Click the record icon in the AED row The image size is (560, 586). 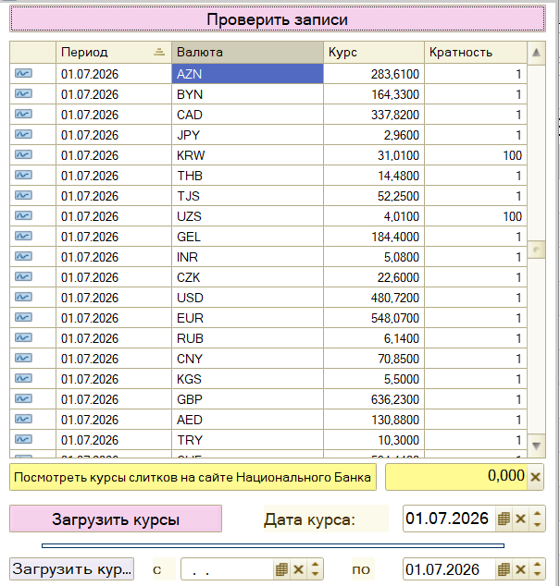click(x=23, y=419)
